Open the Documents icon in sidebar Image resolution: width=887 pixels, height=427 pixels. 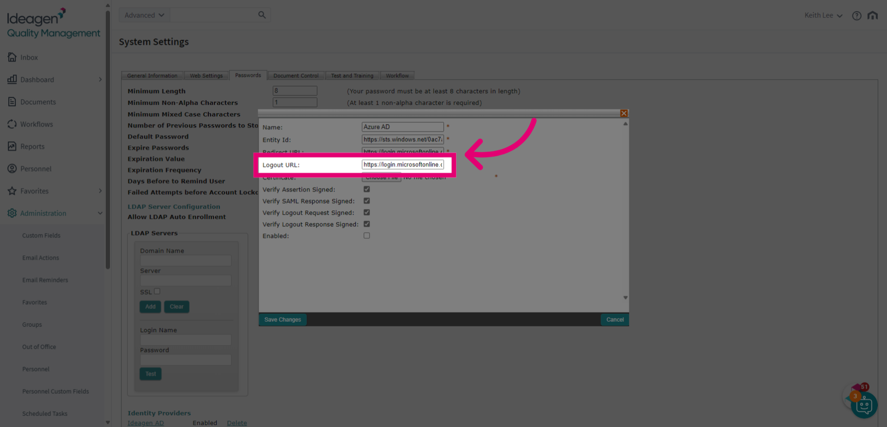pyautogui.click(x=12, y=102)
